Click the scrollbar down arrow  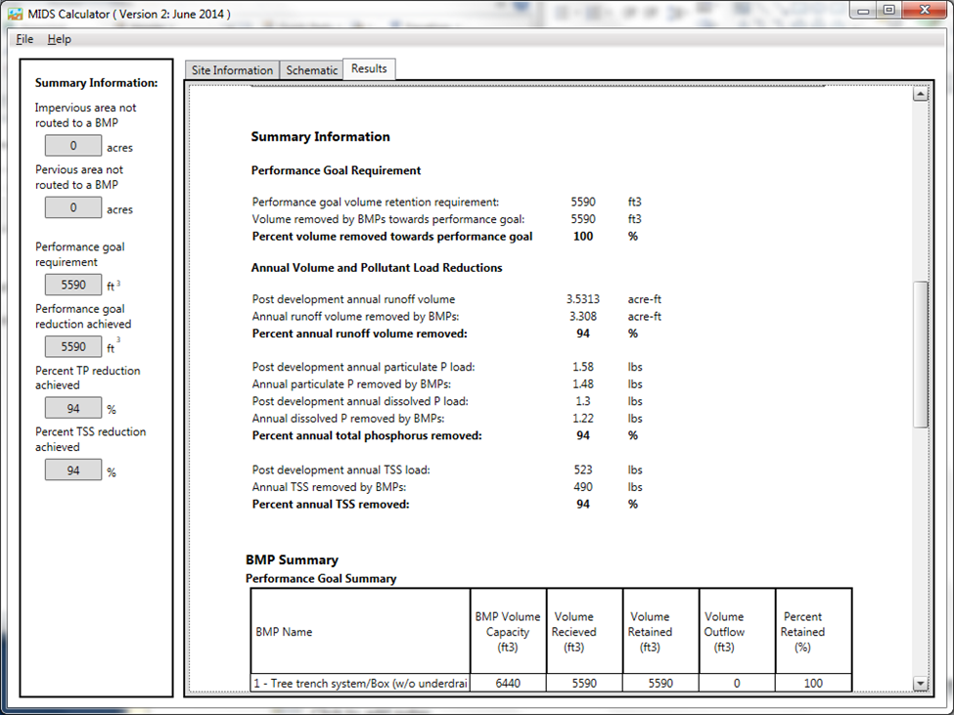920,684
